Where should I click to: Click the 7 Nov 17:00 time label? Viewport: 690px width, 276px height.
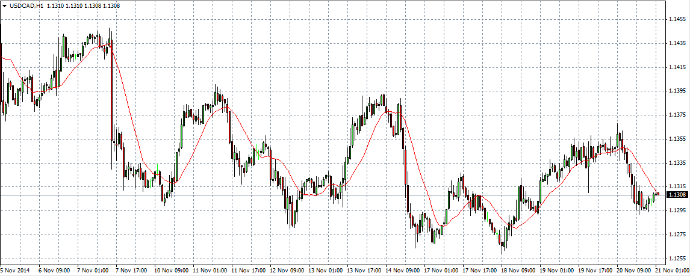(130, 271)
